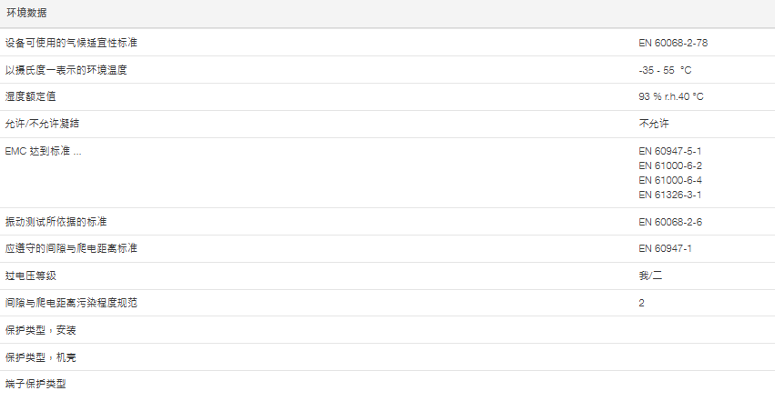Click EN 60947-5-1 in the EMC list
Viewport: 775px width, 411px height.
click(x=670, y=151)
